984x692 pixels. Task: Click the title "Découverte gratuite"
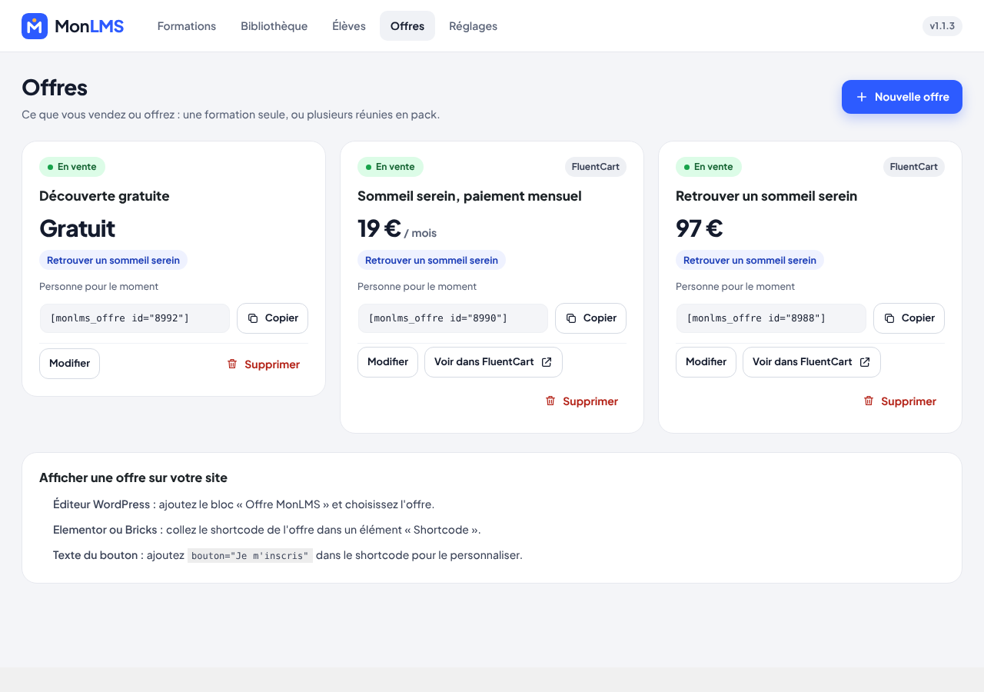click(x=105, y=196)
